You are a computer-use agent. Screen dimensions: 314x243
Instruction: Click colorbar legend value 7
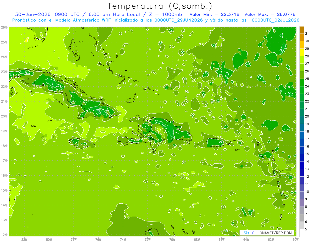[x=306, y=214]
